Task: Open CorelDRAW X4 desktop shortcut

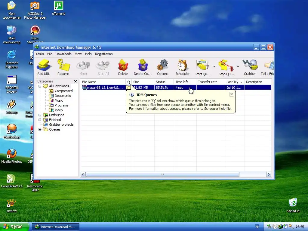Action: (x=12, y=181)
